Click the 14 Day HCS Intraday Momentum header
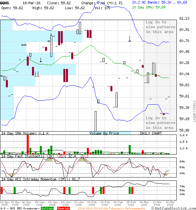This screenshot has height=210, width=196. (x=41, y=179)
